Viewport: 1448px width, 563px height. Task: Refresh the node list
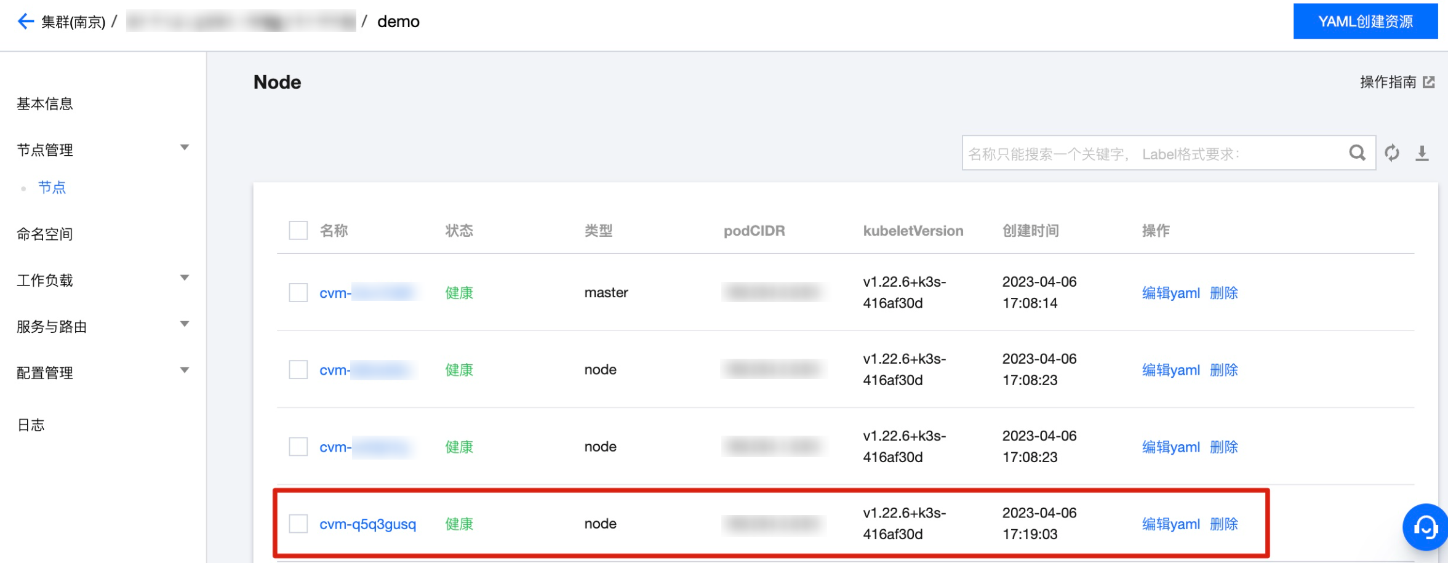[1392, 153]
